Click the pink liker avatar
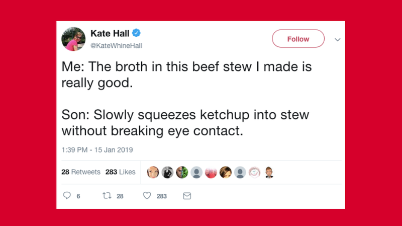This screenshot has width=402, height=226. (211, 172)
